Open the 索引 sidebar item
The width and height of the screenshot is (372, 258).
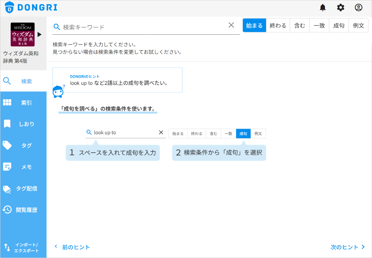[23, 103]
